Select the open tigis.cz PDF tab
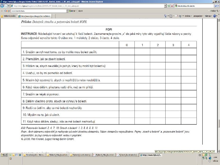The image size is (220, 165). coord(35,16)
